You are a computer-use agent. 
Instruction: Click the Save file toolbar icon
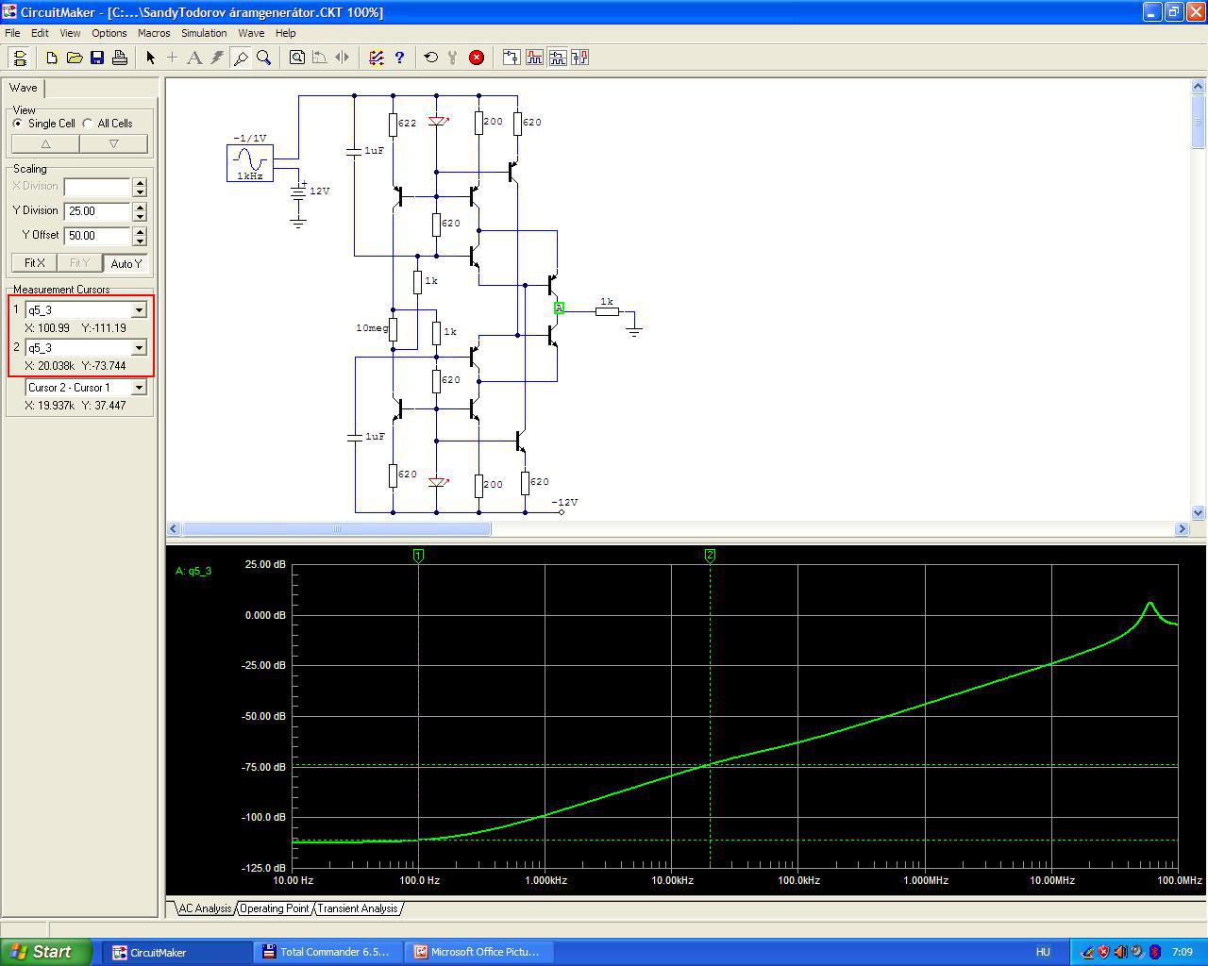(97, 58)
